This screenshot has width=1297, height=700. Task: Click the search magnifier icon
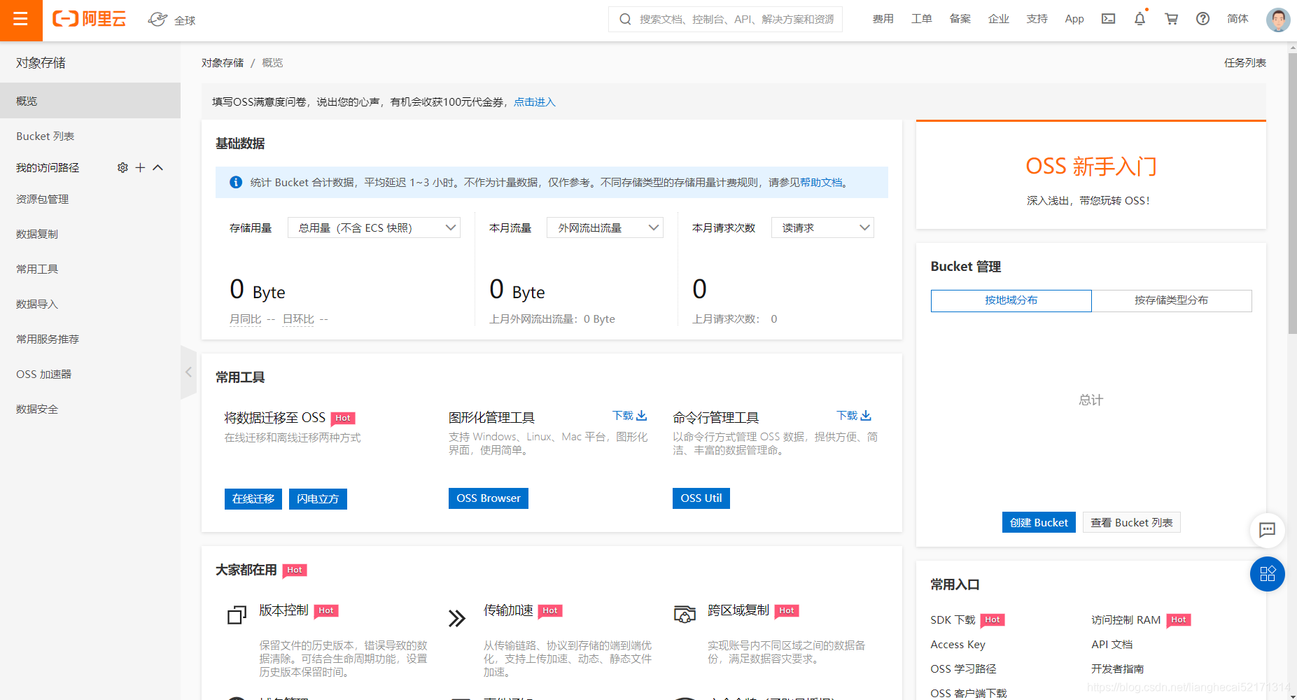(x=625, y=19)
